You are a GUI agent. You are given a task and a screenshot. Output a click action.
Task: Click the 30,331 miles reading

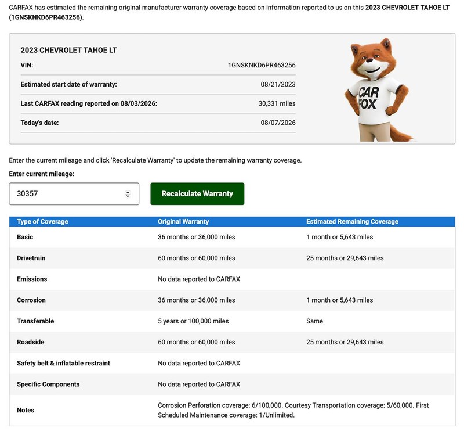coord(277,103)
